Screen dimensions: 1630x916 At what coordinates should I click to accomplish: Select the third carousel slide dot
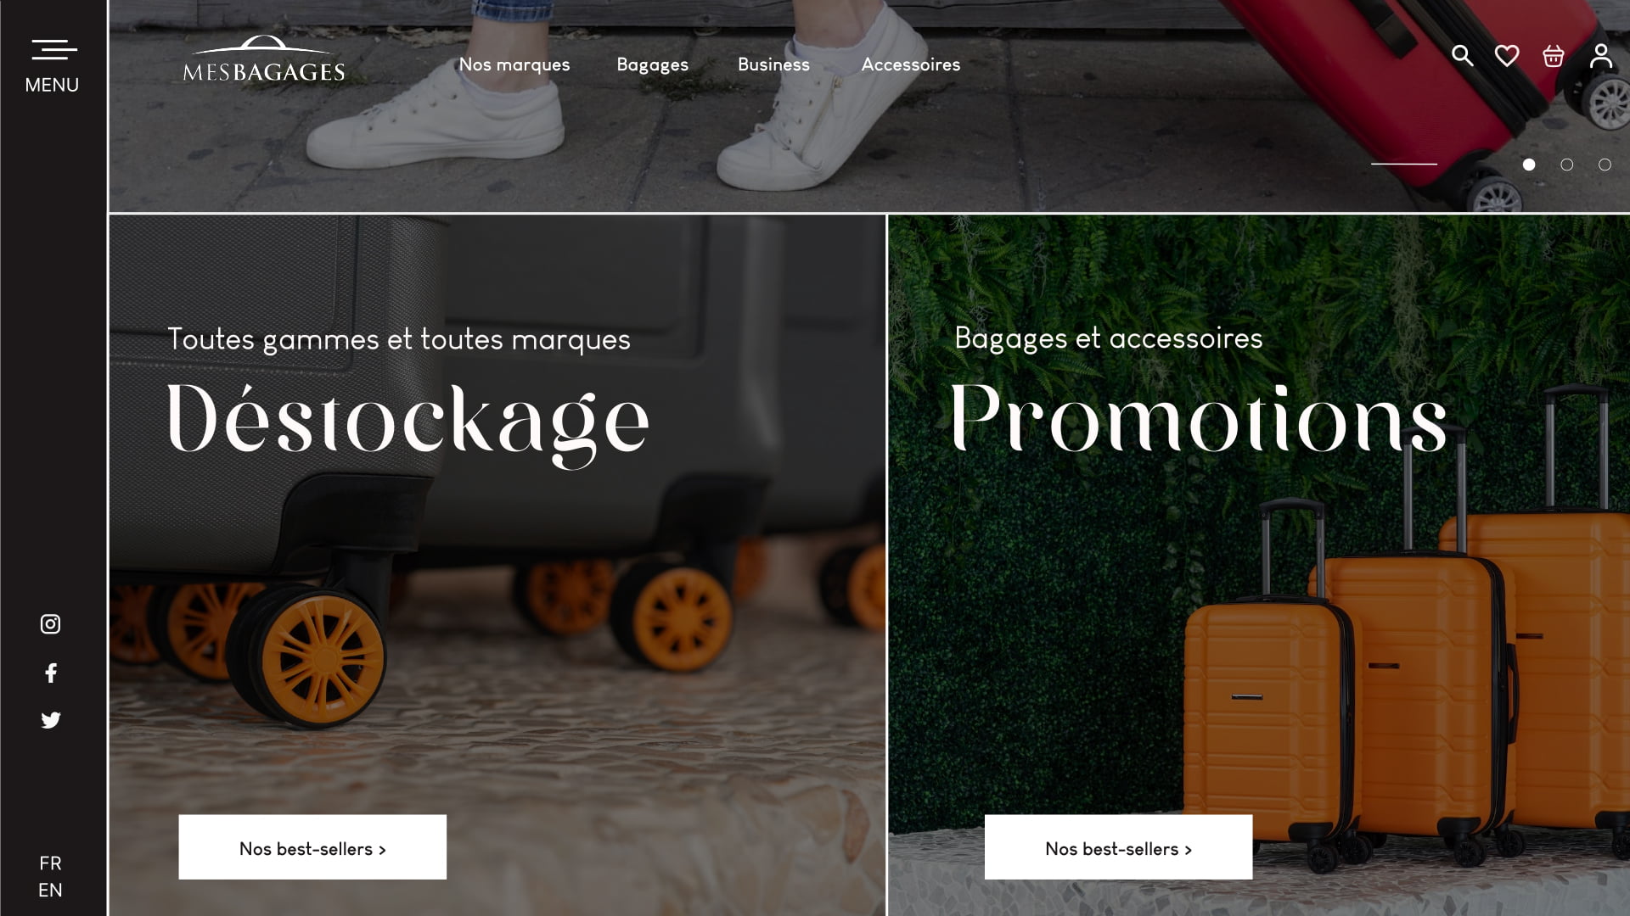(x=1605, y=165)
